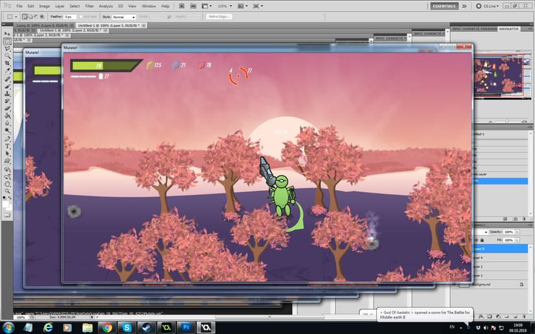The height and width of the screenshot is (334, 535).
Task: Select the 3D Rotate tool
Action: (7, 169)
